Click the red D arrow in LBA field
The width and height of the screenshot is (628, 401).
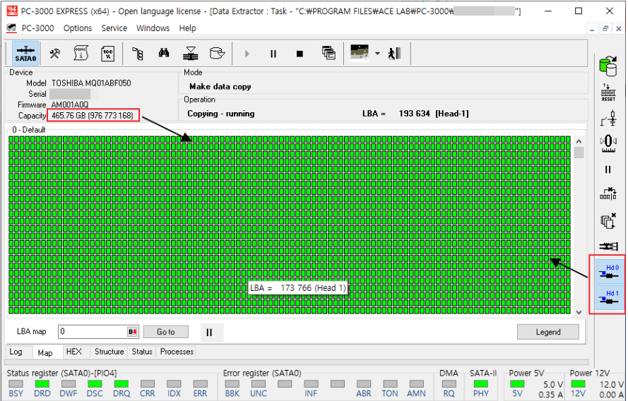[x=133, y=331]
